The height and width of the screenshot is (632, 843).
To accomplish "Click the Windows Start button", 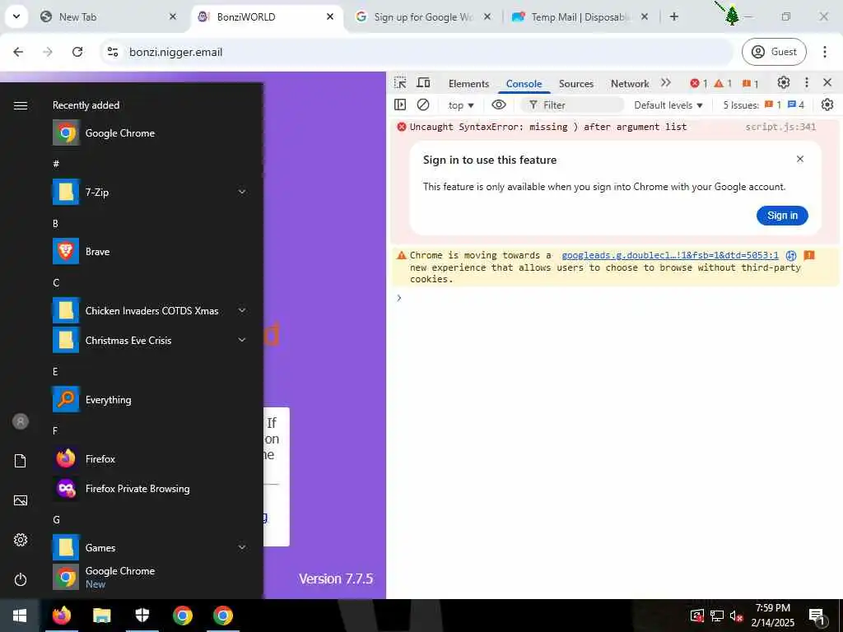I will 20,616.
